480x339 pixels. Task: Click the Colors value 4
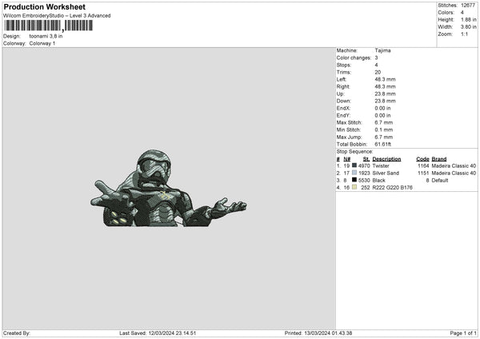click(462, 13)
